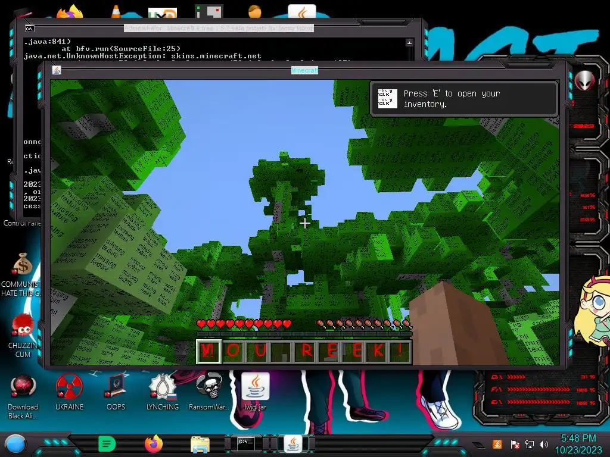Launch the green notes app in taskbar
The image size is (610, 457).
(x=107, y=444)
